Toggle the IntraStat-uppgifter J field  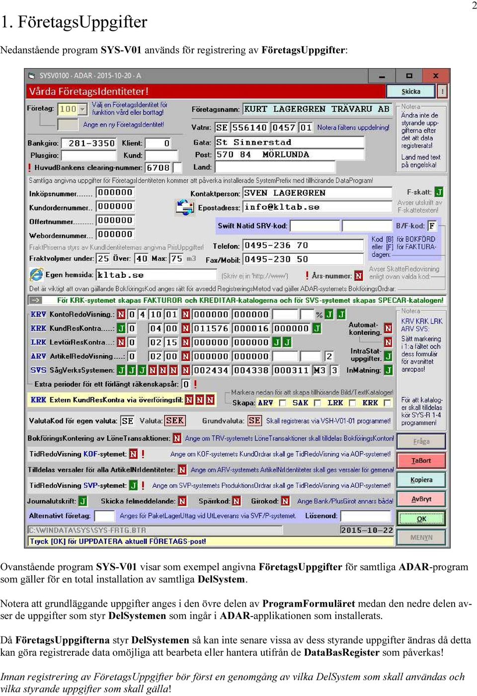[x=388, y=356]
